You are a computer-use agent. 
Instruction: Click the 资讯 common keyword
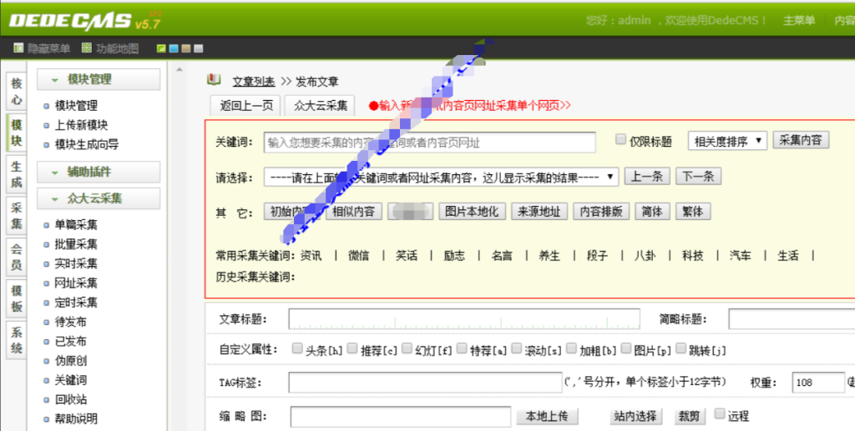pos(311,256)
